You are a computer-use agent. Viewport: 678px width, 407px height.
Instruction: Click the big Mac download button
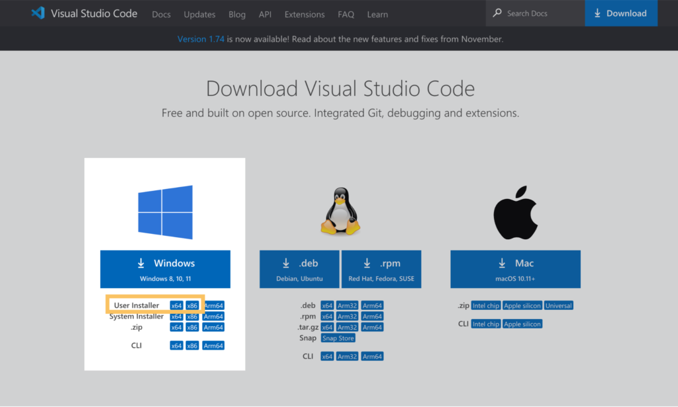click(515, 269)
